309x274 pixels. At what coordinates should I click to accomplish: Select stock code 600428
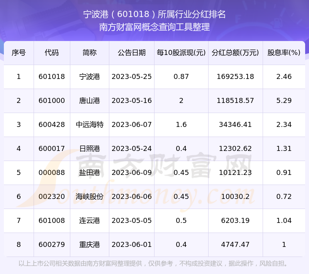click(52, 125)
